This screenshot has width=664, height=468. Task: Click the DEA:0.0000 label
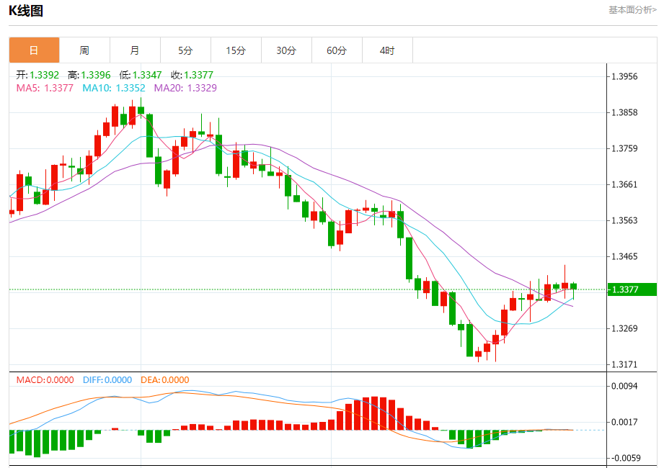point(164,380)
